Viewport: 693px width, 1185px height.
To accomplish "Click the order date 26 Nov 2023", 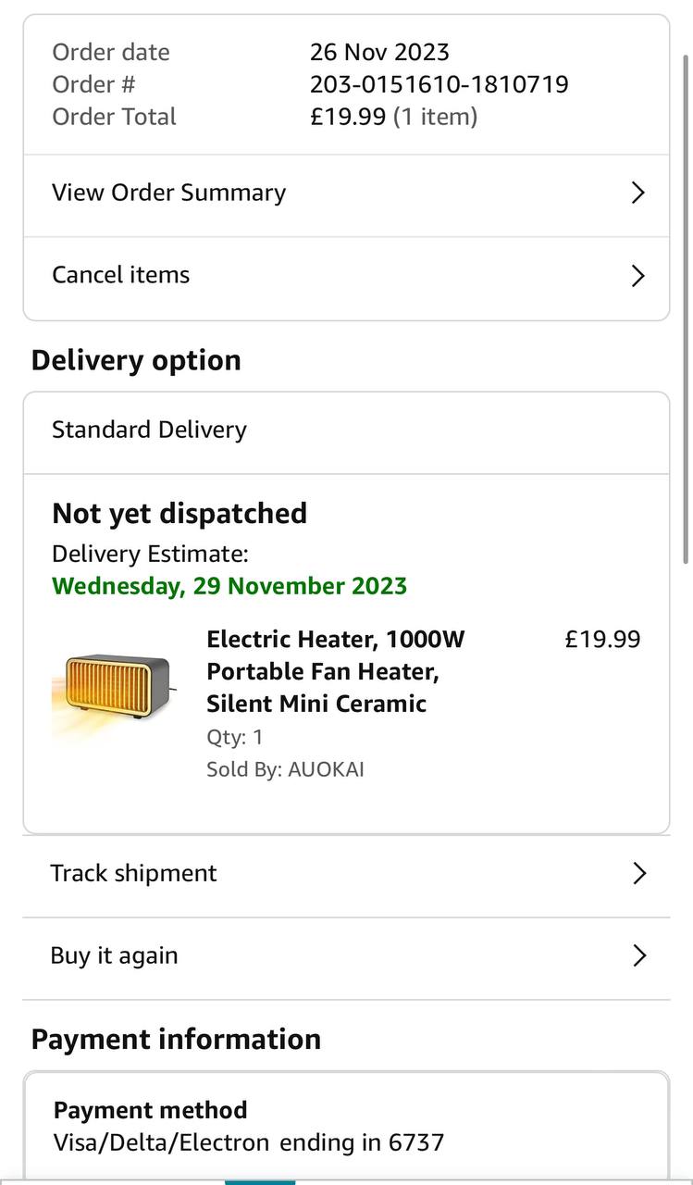I will 379,52.
